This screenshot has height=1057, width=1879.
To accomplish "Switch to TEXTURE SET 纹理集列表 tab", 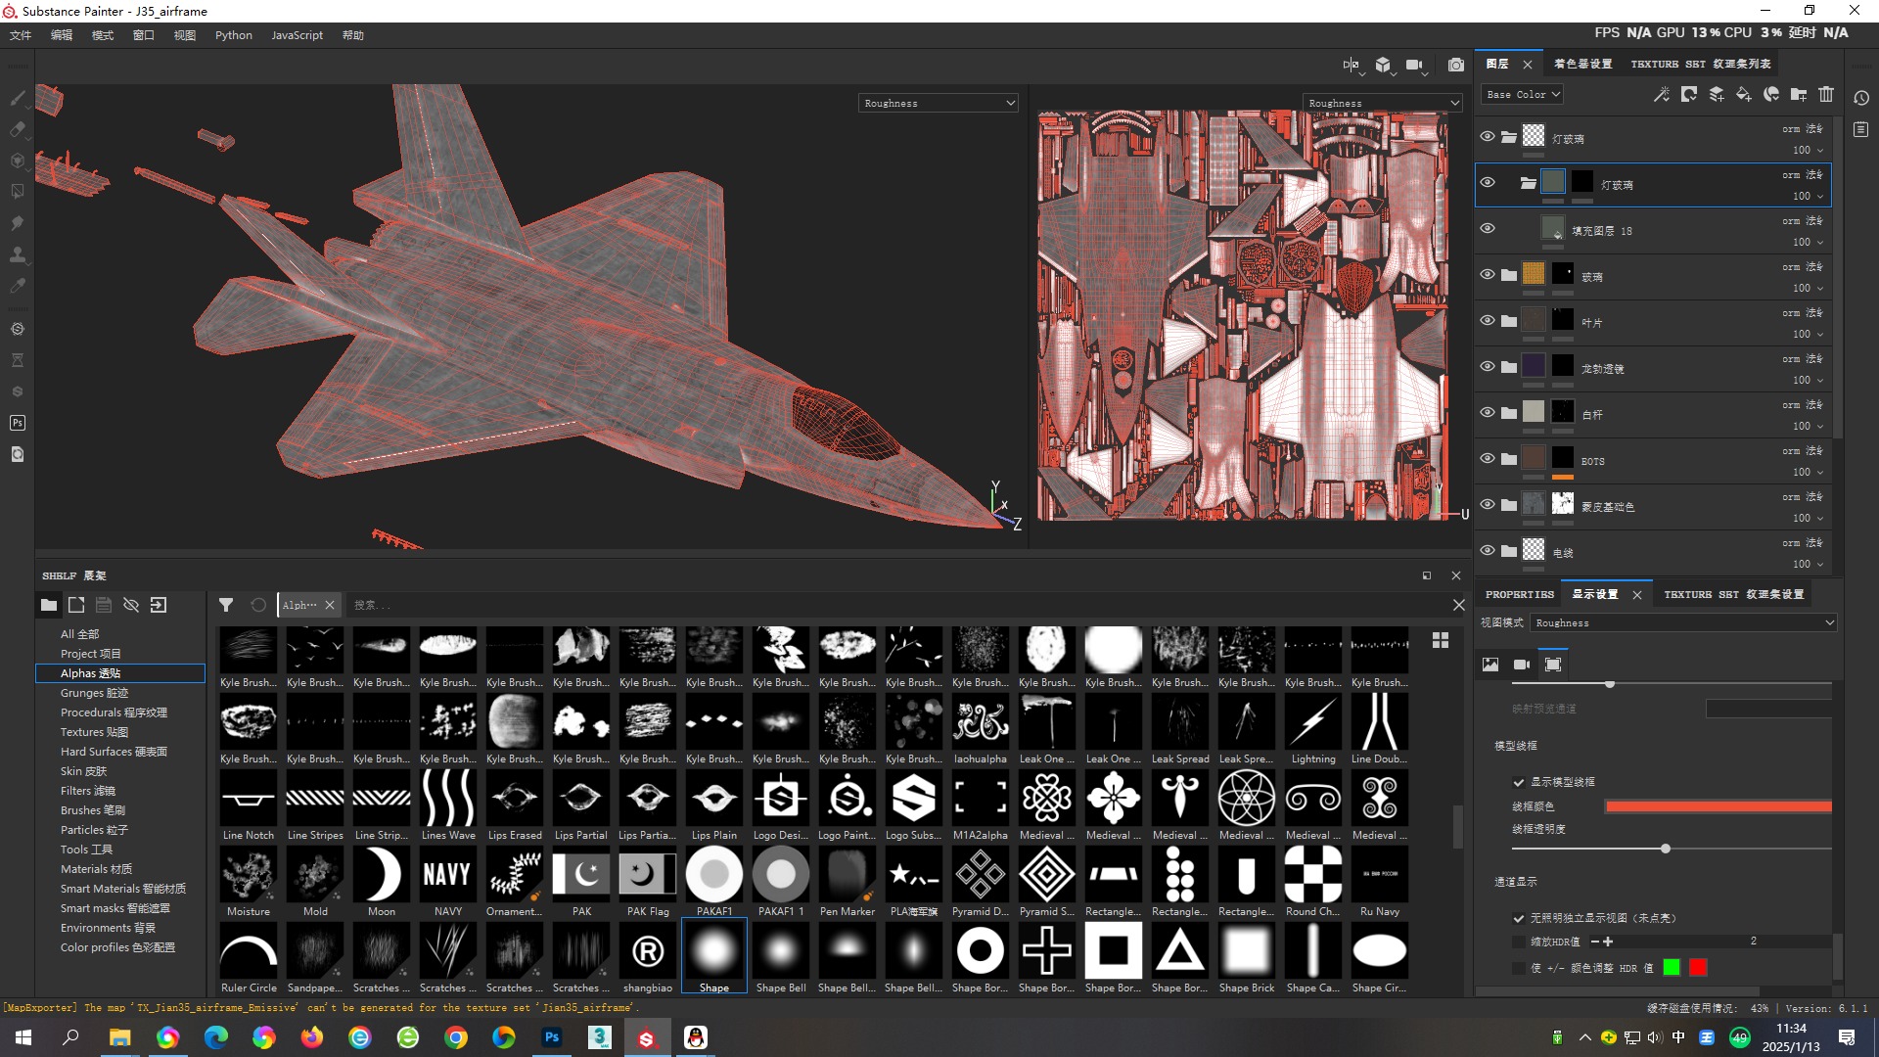I will pyautogui.click(x=1700, y=64).
